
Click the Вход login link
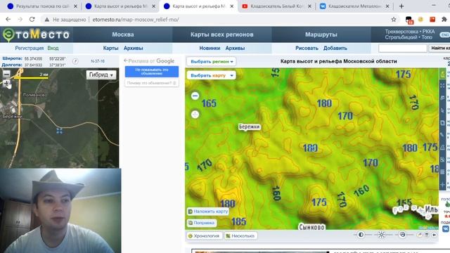tap(53, 48)
